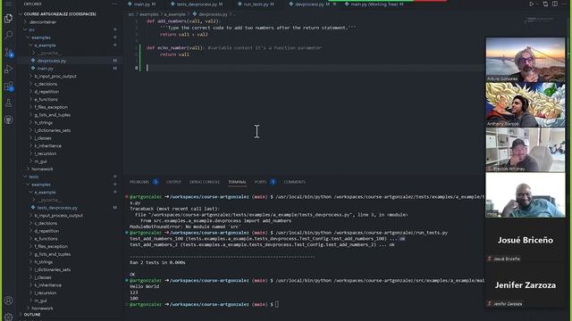Open the hamburger application menu
Screen dimensions: 572x321
pyautogui.click(x=8, y=4)
